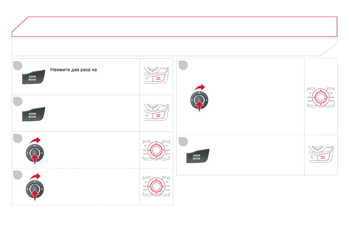Viewport: 349px width, 233px height.
Task: Click the red-outlined title banner at the top
Action: (x=175, y=26)
